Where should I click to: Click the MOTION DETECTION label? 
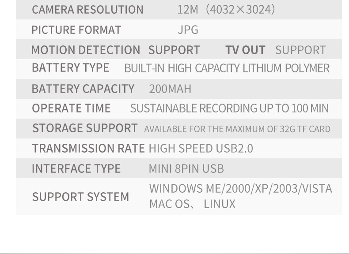tap(85, 50)
